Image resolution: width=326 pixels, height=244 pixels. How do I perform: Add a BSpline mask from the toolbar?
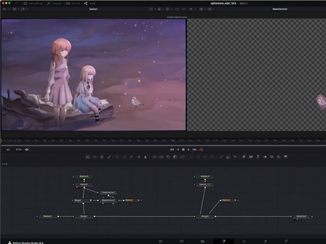pos(212,157)
